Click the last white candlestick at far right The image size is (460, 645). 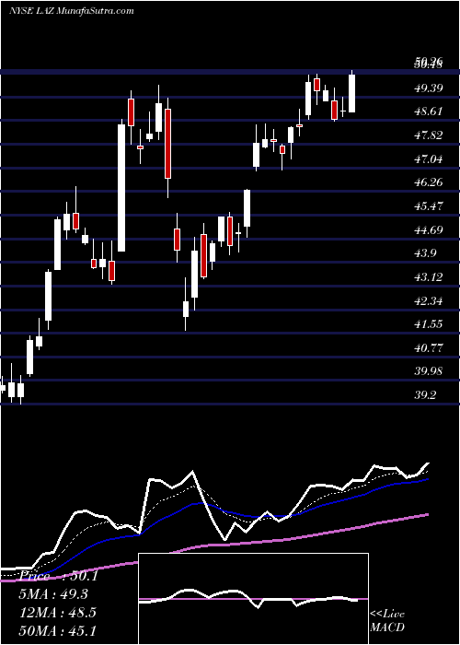pyautogui.click(x=352, y=93)
